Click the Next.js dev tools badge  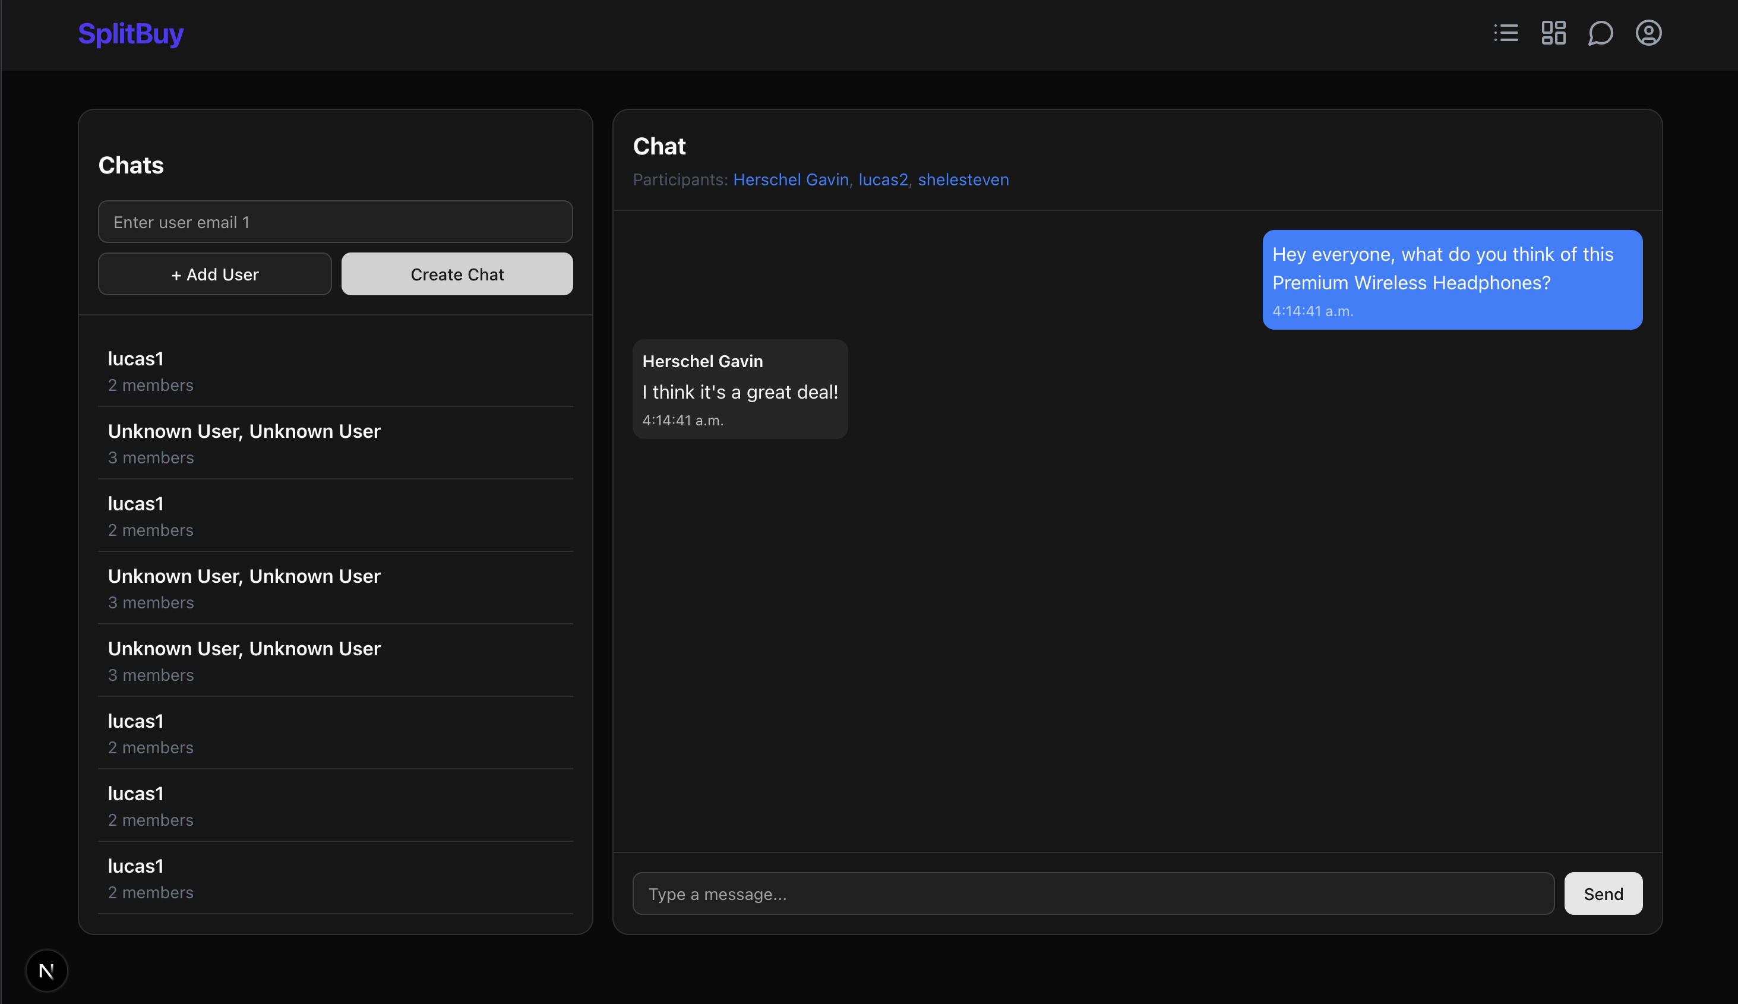pyautogui.click(x=46, y=971)
